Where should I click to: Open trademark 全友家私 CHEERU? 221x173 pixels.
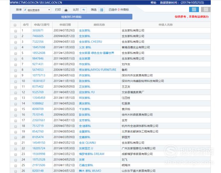(x=90, y=42)
